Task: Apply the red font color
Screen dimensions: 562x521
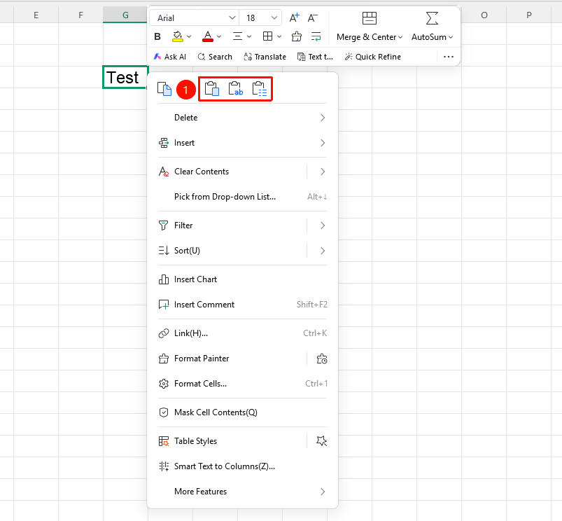Action: click(208, 36)
